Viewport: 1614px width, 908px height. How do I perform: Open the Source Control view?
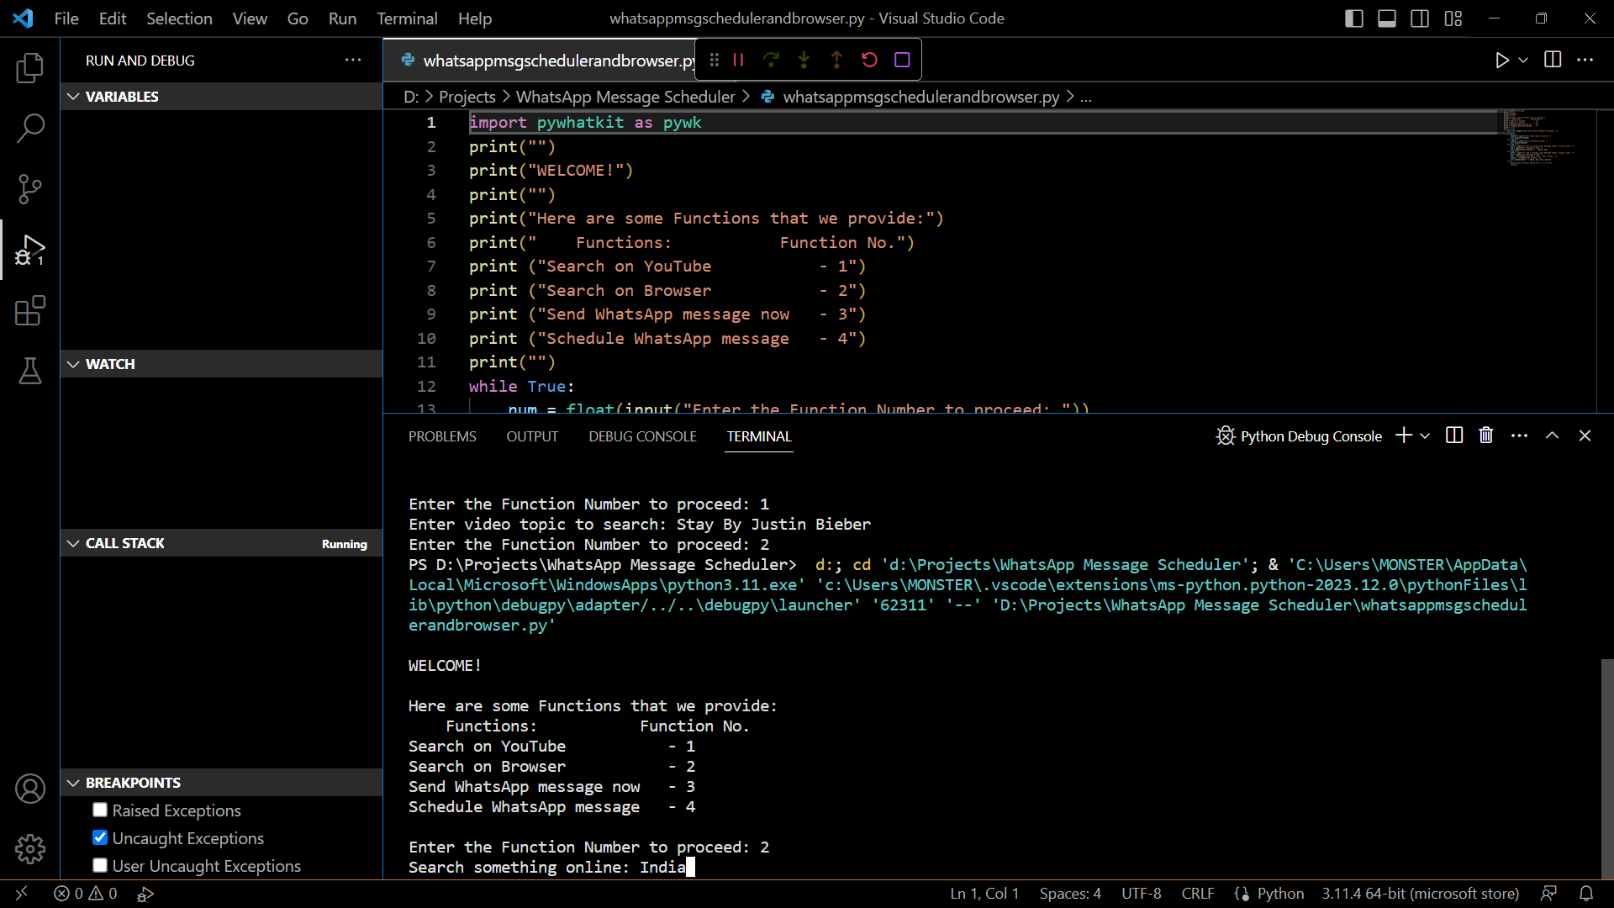click(x=30, y=189)
